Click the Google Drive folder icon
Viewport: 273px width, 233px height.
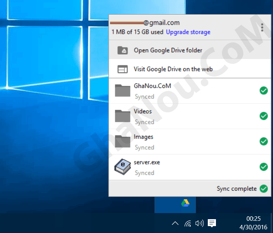tap(123, 50)
